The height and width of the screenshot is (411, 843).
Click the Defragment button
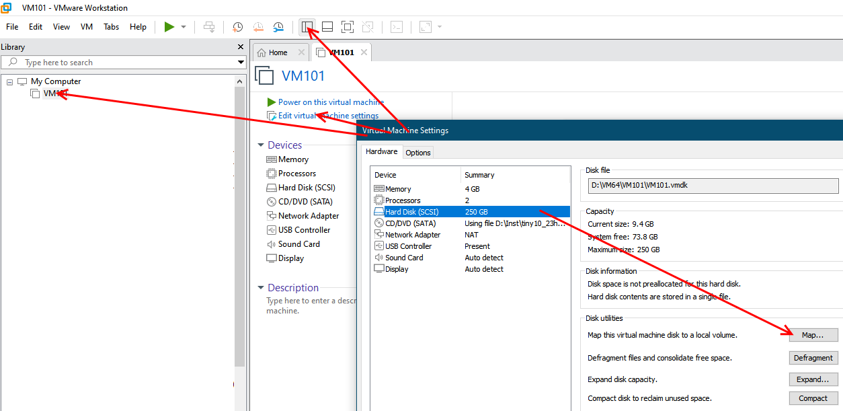coord(813,358)
